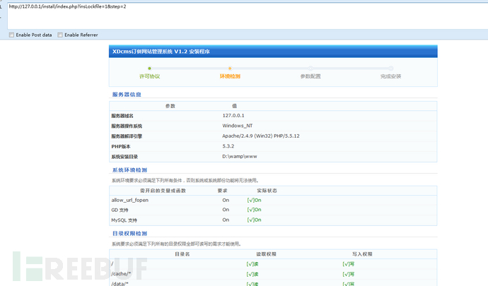Click the 写入权限 column header
The image size is (488, 286).
click(x=362, y=254)
